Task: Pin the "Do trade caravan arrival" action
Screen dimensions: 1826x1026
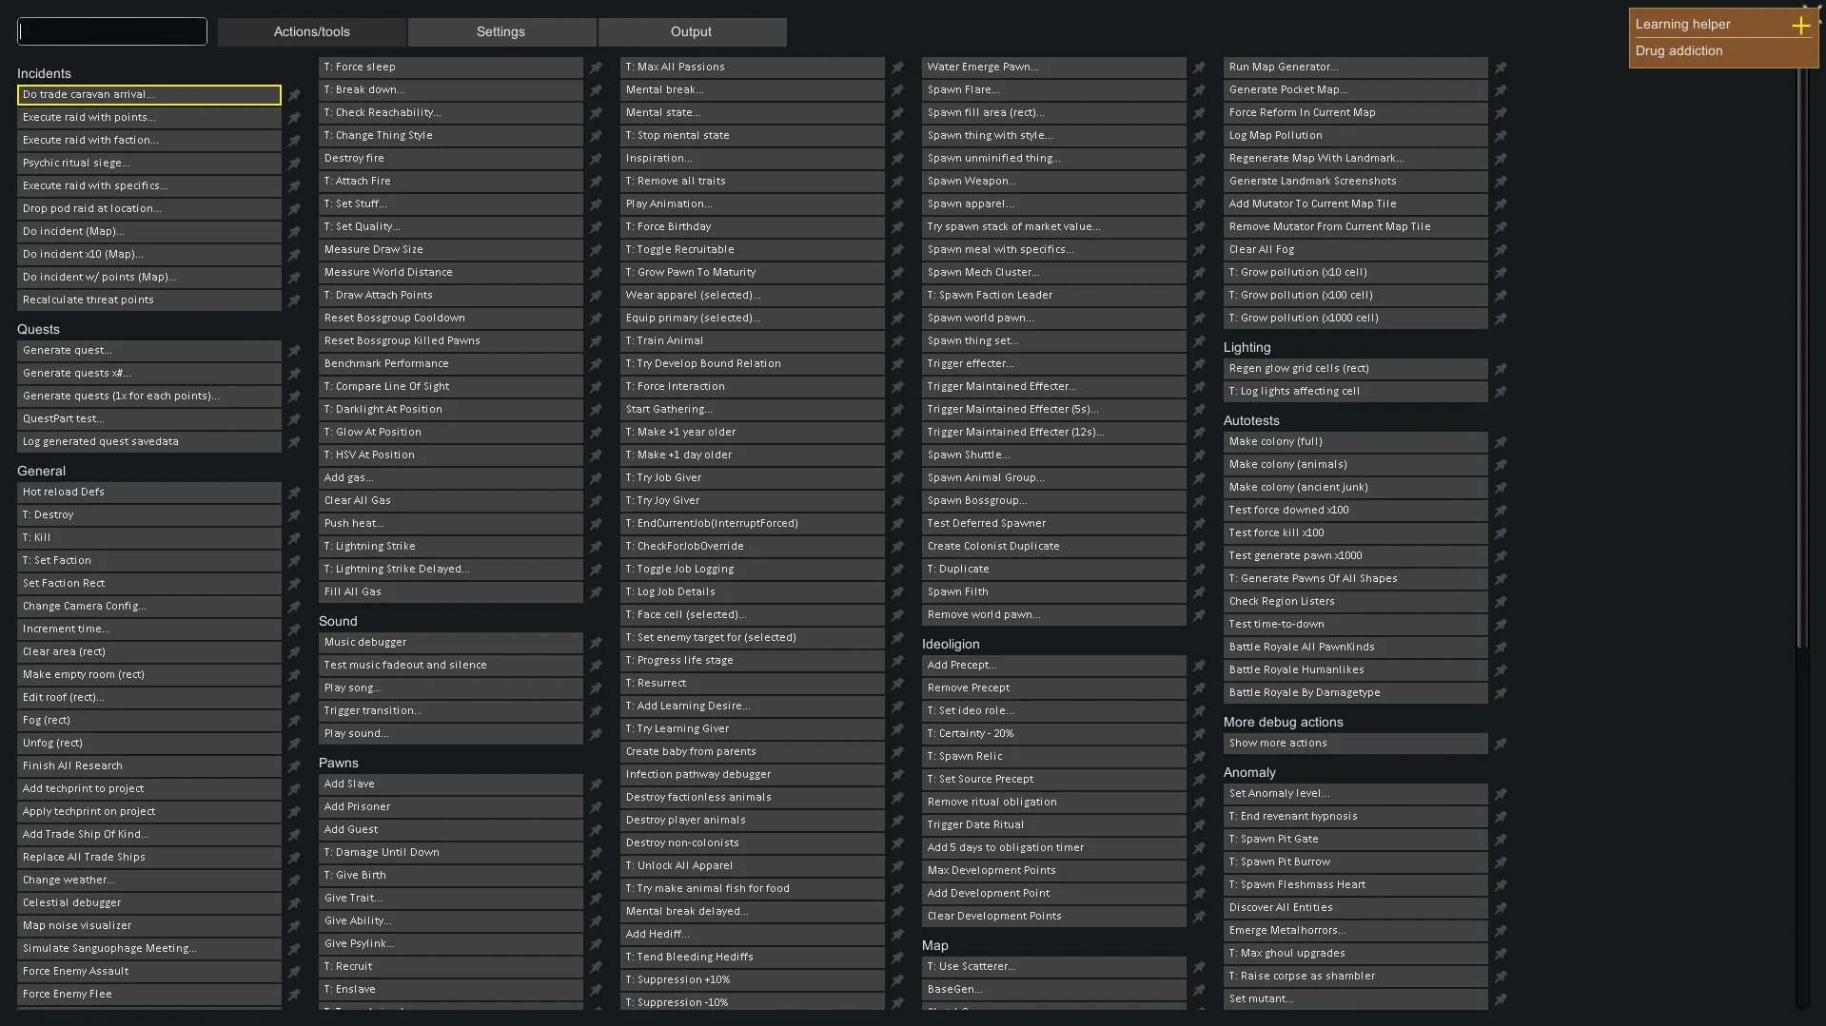Action: pos(294,95)
